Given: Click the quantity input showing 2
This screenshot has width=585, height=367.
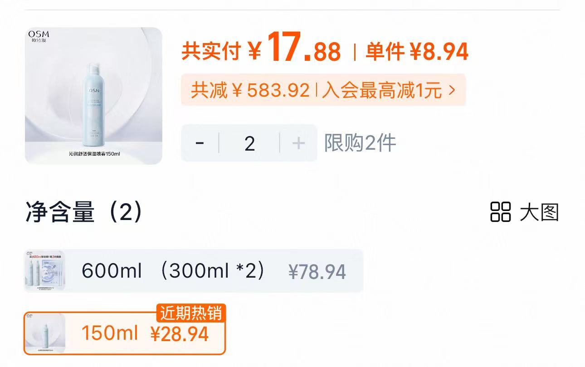Looking at the screenshot, I should (249, 142).
